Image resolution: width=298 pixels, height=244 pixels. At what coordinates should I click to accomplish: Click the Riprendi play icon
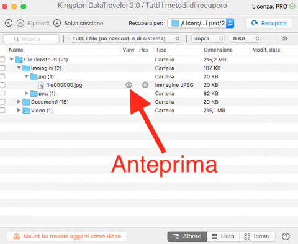pos(20,23)
